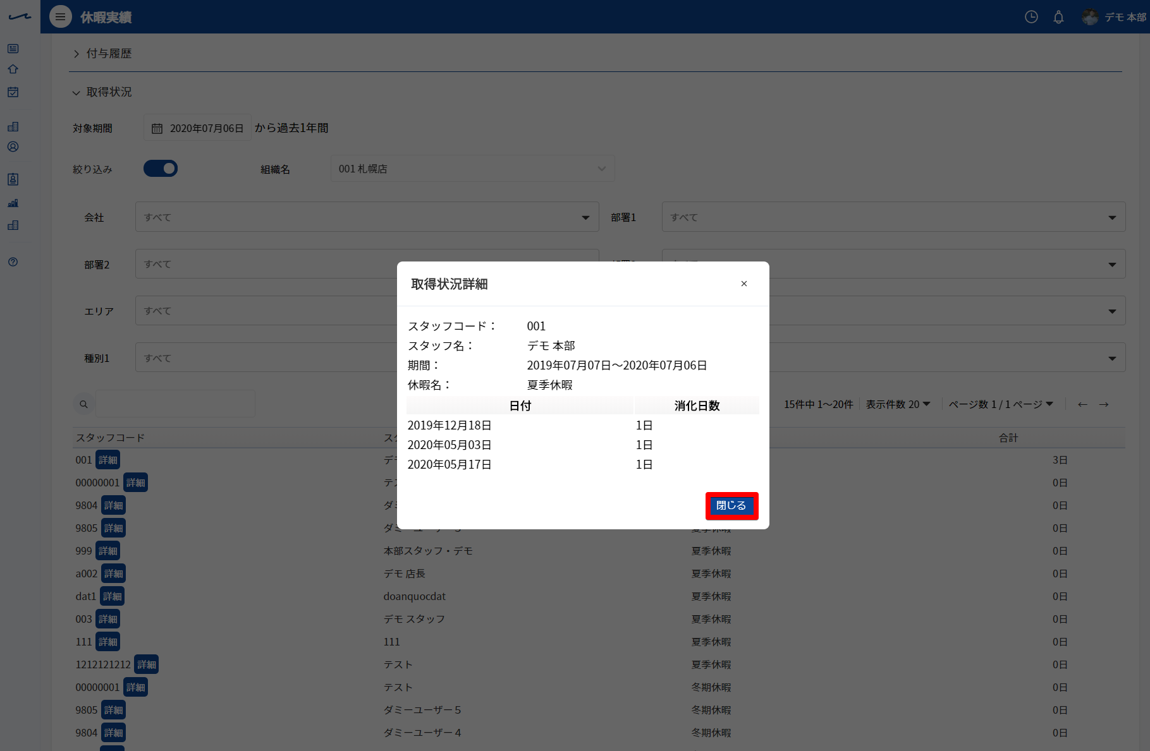
Task: Open the sidebar organization icon below the chart
Action: pos(13,225)
